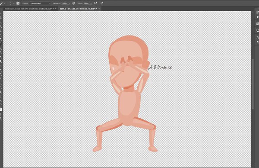Toggle airbrush build-up icon after flow
The height and width of the screenshot is (168, 259).
[x=95, y=3]
